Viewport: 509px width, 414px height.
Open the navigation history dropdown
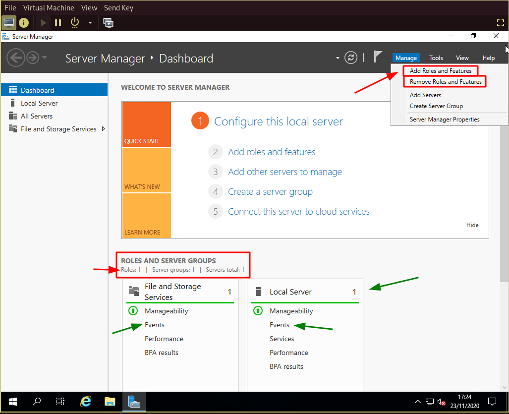[45, 58]
